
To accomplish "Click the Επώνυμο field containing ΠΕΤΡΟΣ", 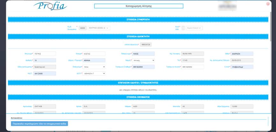I will coord(45,54).
